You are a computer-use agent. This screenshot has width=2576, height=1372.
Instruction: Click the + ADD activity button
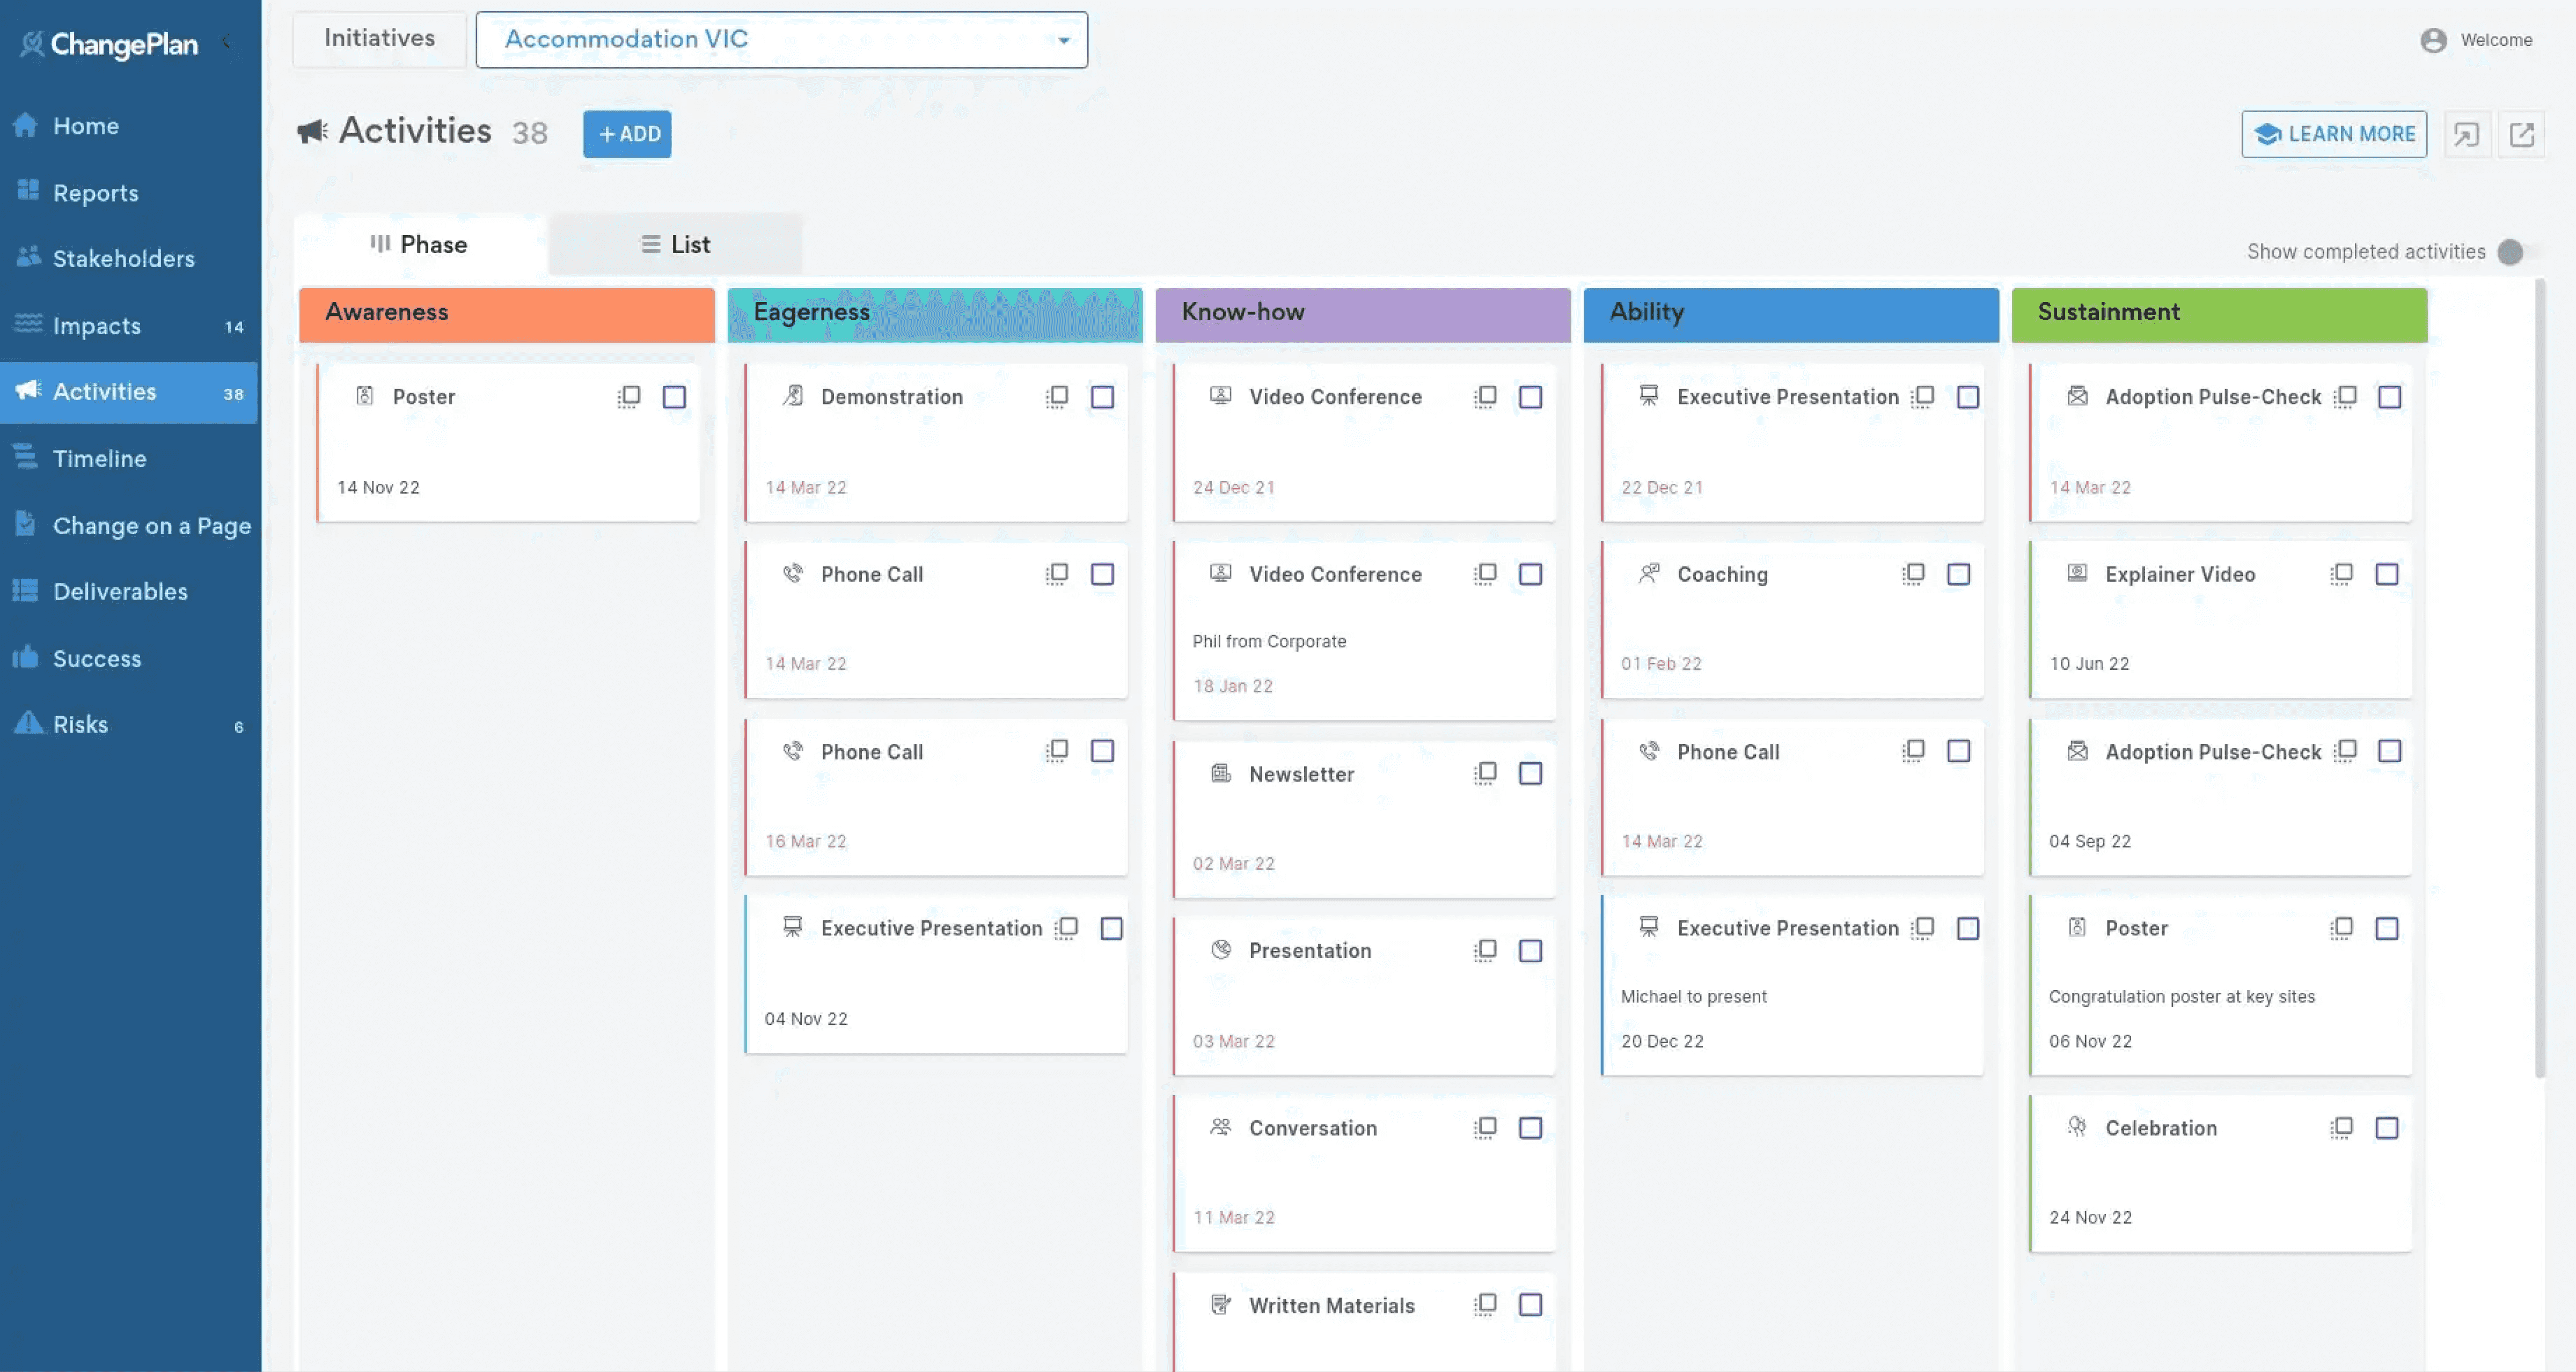627,134
